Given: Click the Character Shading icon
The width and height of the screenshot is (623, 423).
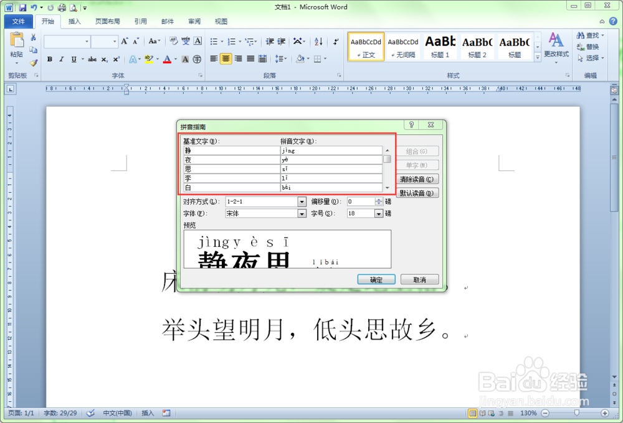Looking at the screenshot, I should (185, 59).
